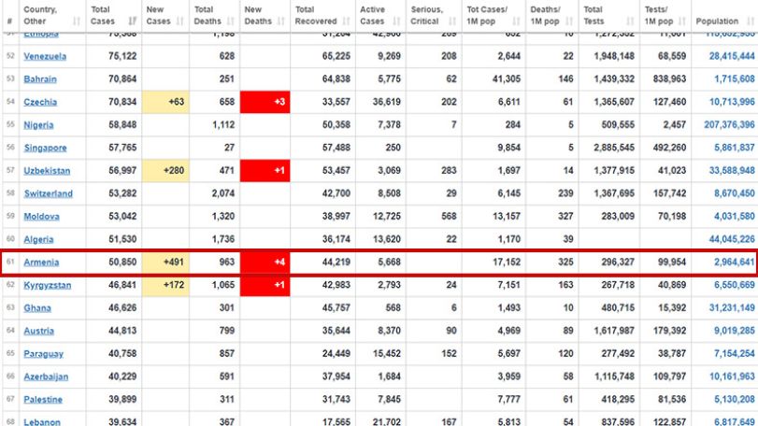Sort table by Total Deaths arrows
This screenshot has height=426, width=758.
point(231,21)
